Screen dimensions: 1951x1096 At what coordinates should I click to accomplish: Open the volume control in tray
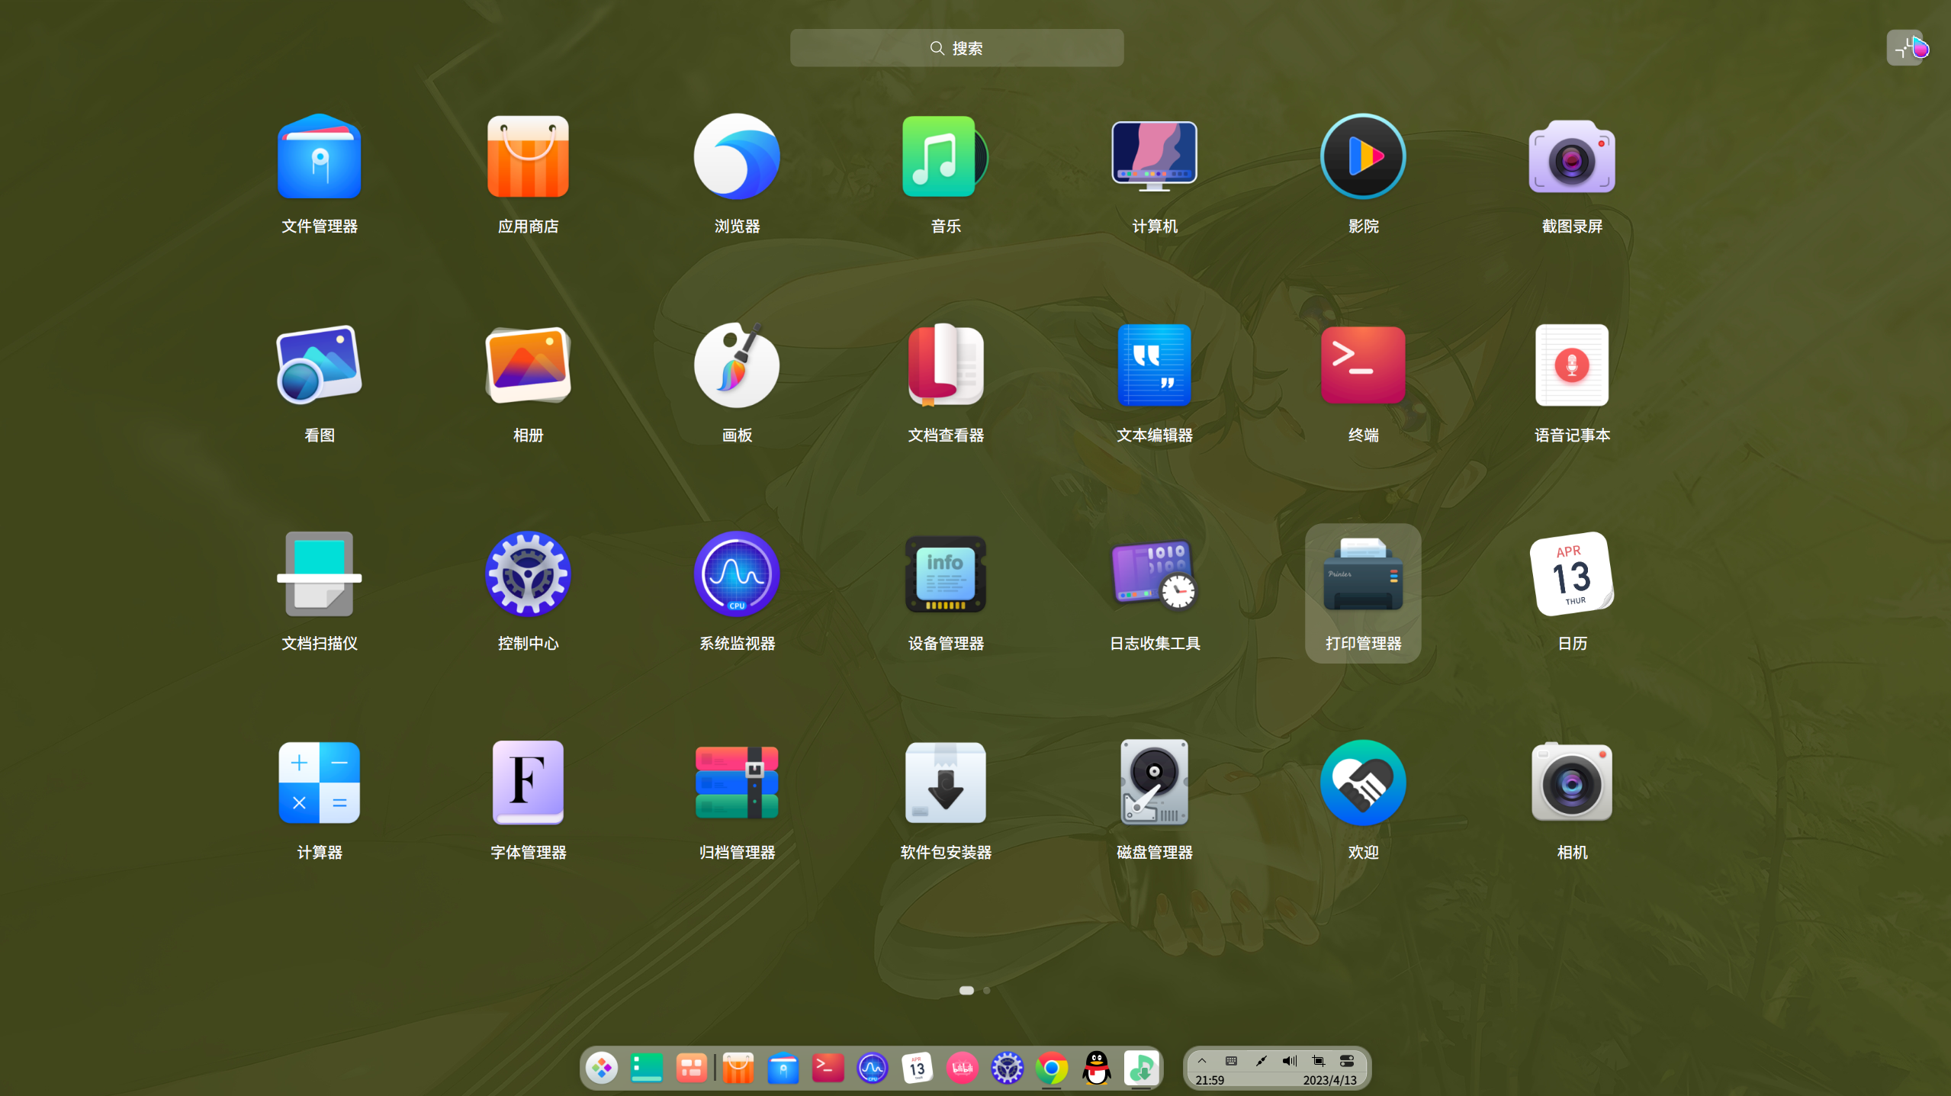pos(1289,1061)
